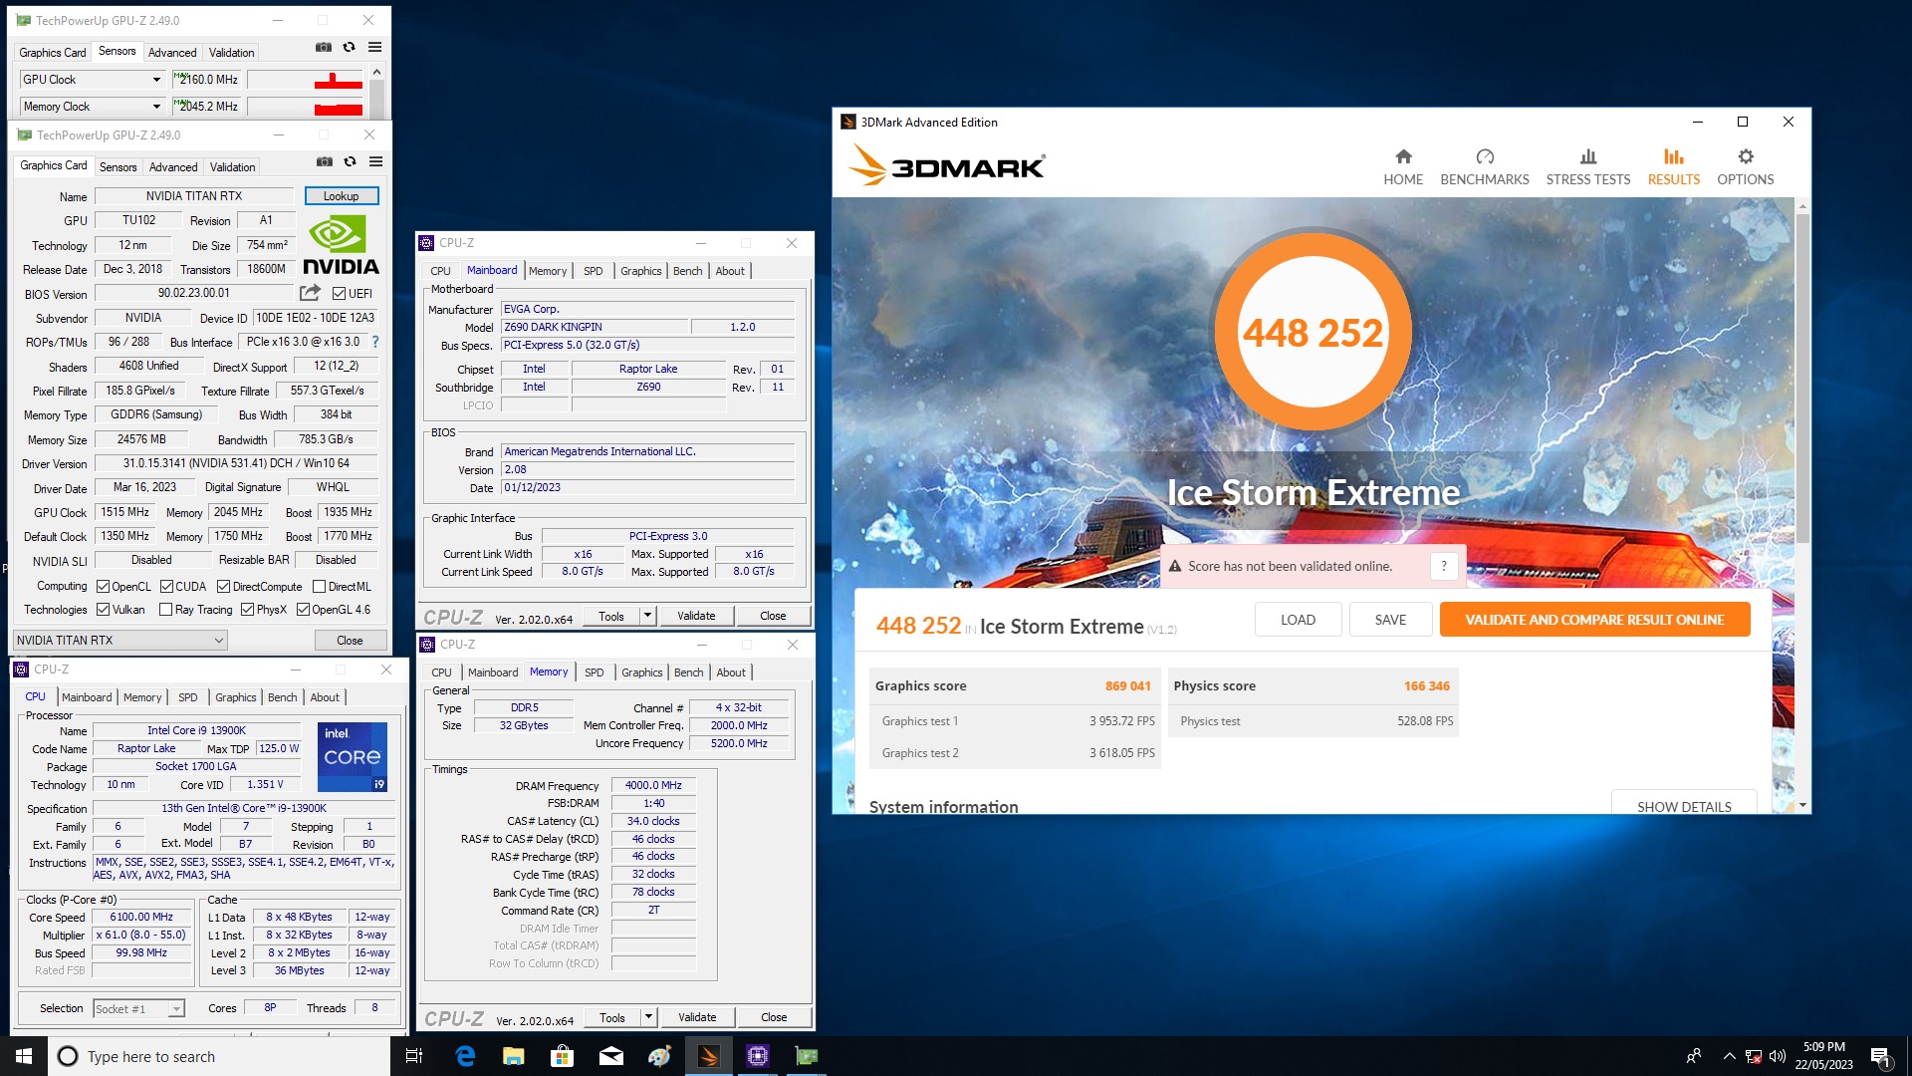1912x1076 pixels.
Task: Open Windows Start menu
Action: (24, 1056)
